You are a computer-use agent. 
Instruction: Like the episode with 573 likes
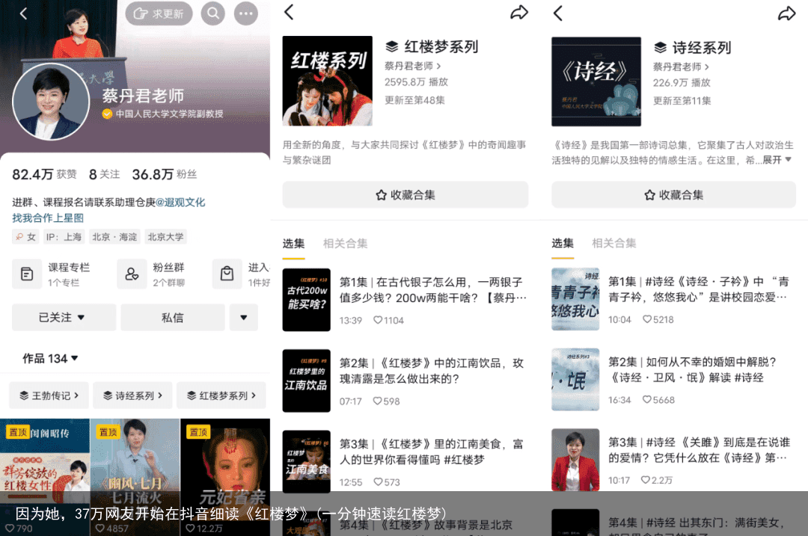pyautogui.click(x=387, y=482)
